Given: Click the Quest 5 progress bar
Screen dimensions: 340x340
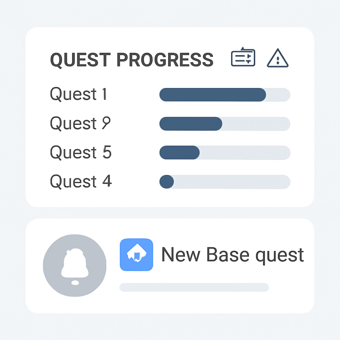Looking at the screenshot, I should point(225,153).
